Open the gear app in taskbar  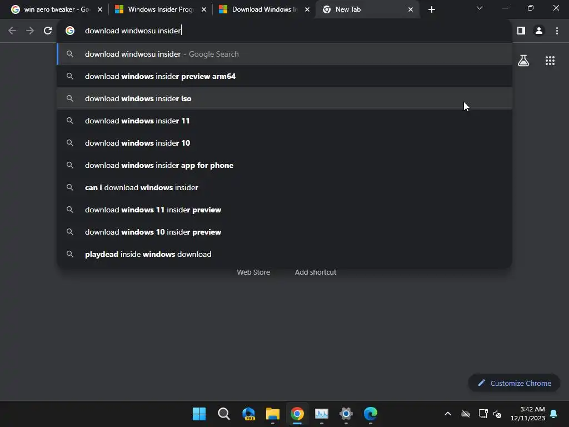coord(346,414)
